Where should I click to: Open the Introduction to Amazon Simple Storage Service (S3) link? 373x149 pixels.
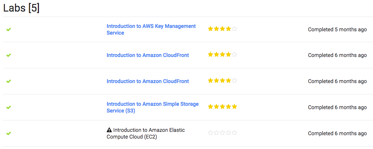coord(152,107)
